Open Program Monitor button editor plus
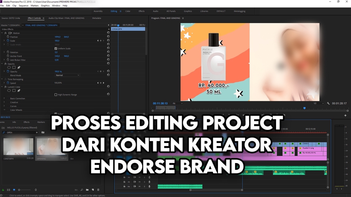The width and height of the screenshot is (351, 197). pyautogui.click(x=345, y=116)
